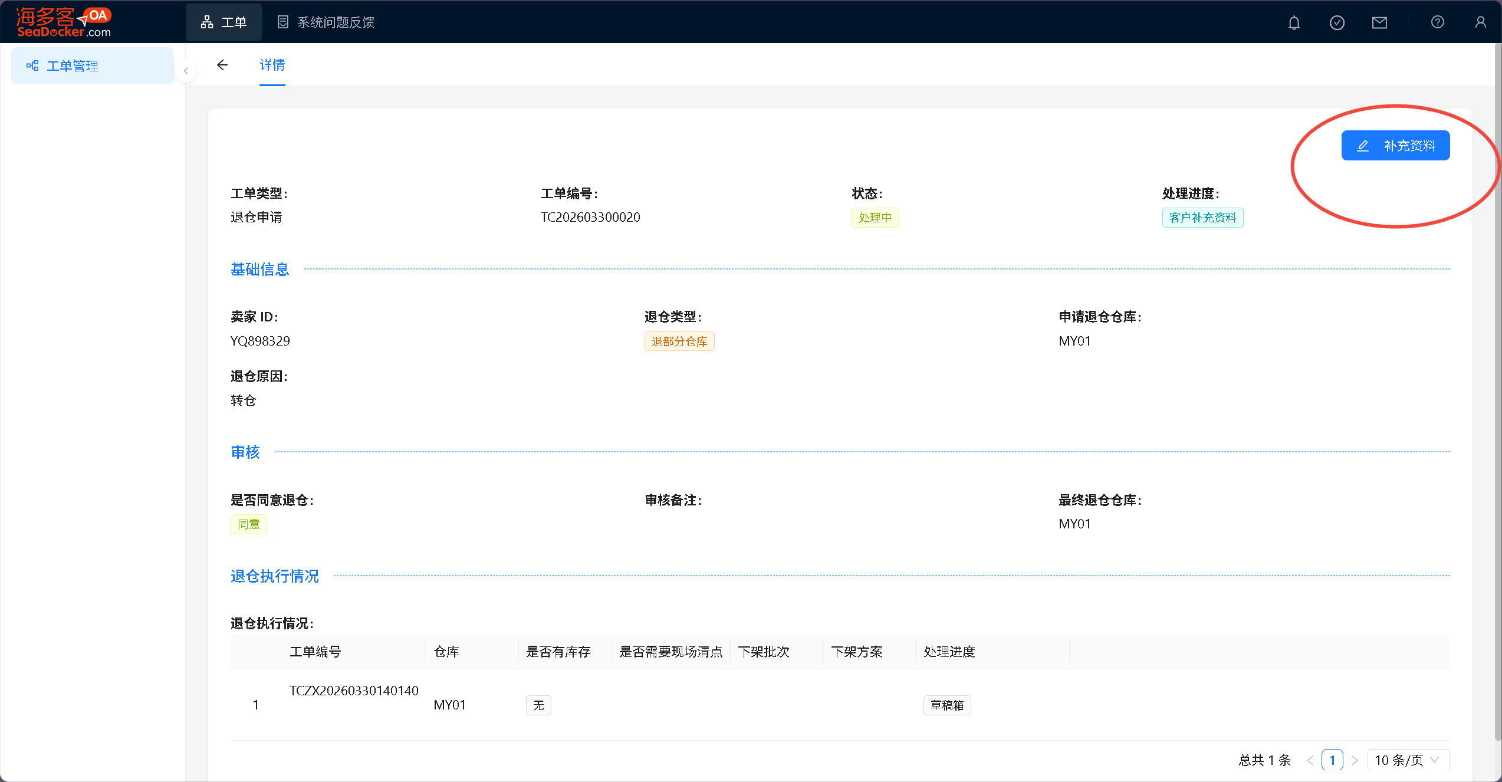Open the 10 条/页 page size dropdown
1502x782 pixels.
1408,760
